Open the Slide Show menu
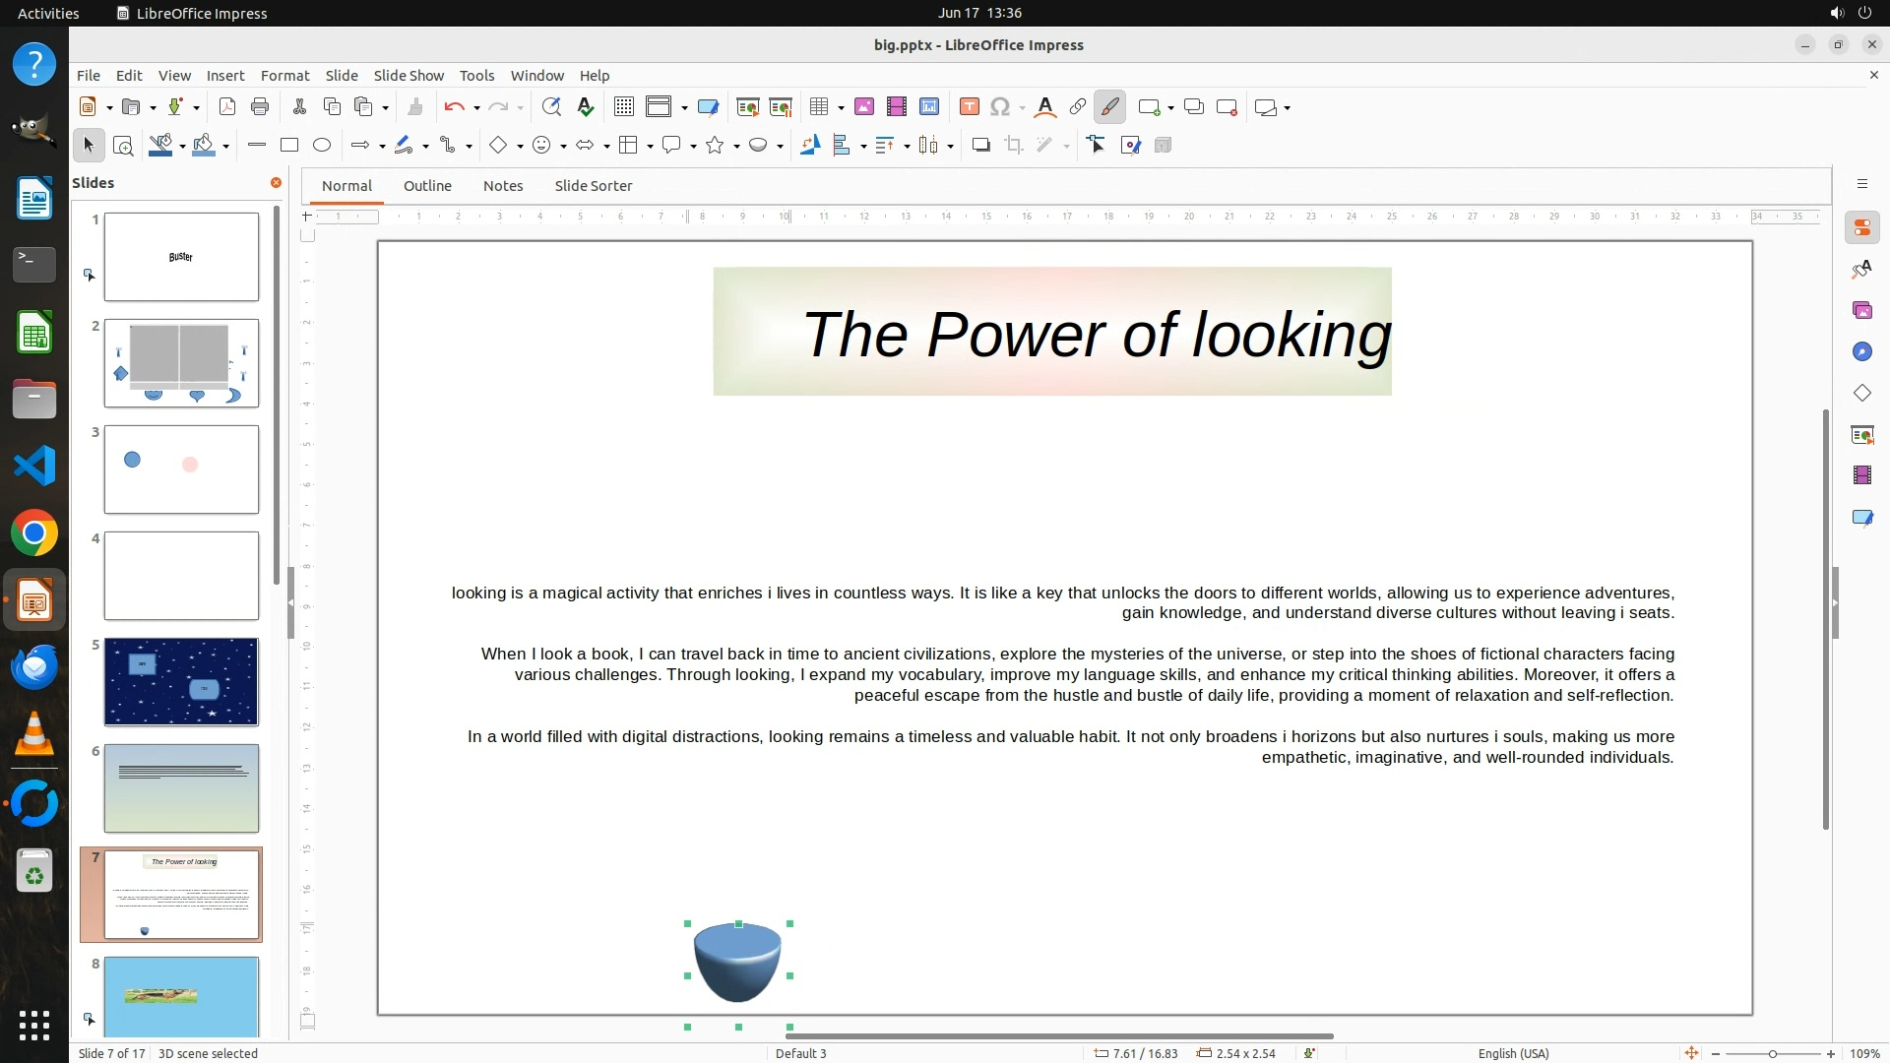This screenshot has height=1063, width=1890. 409,76
